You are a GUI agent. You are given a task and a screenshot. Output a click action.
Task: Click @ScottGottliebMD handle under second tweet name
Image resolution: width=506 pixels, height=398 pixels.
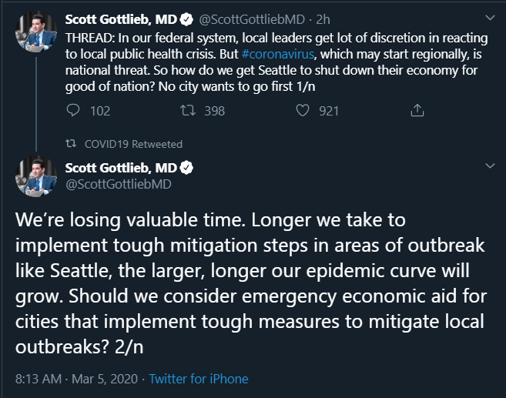118,184
